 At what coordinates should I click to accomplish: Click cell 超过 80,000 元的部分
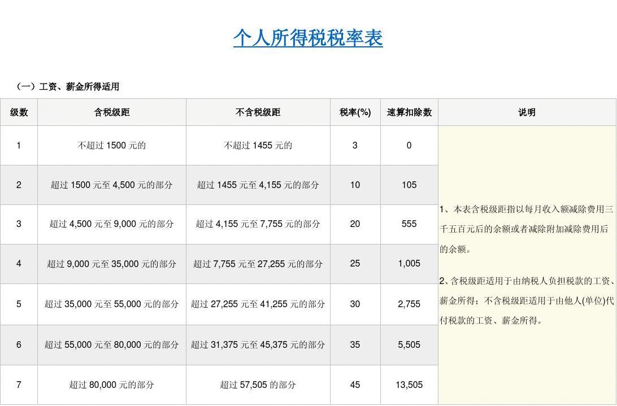pos(112,385)
